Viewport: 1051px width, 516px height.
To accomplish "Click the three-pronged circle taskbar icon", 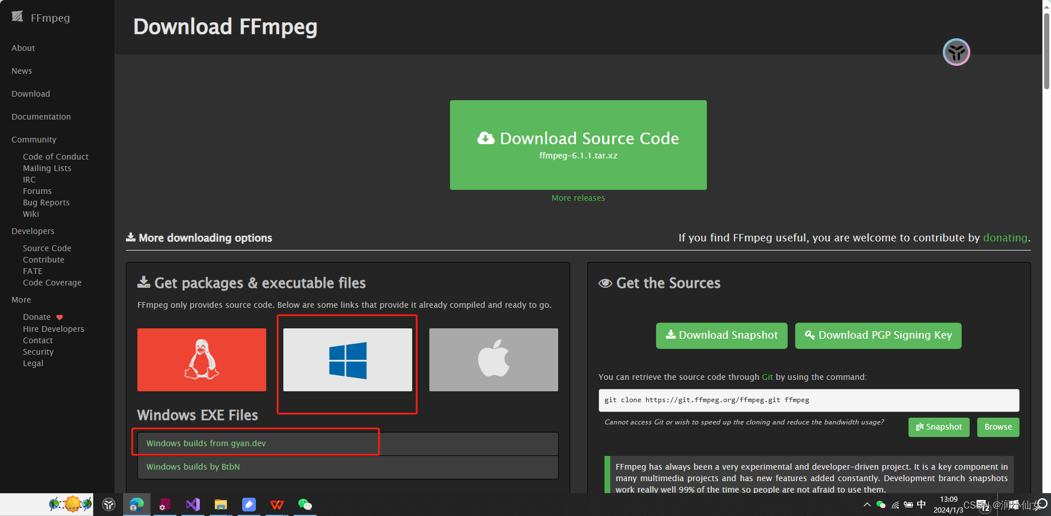I will pos(109,505).
